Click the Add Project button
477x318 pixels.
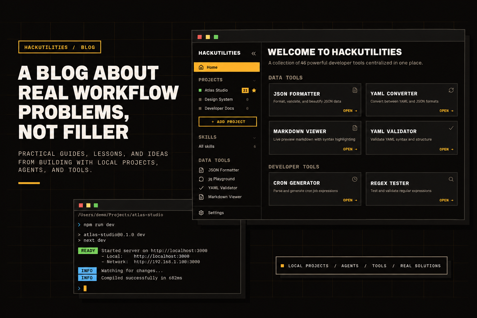(x=228, y=122)
